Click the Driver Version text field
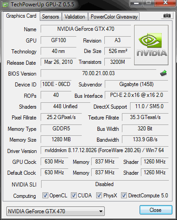The image size is (177, 220). 104,150
